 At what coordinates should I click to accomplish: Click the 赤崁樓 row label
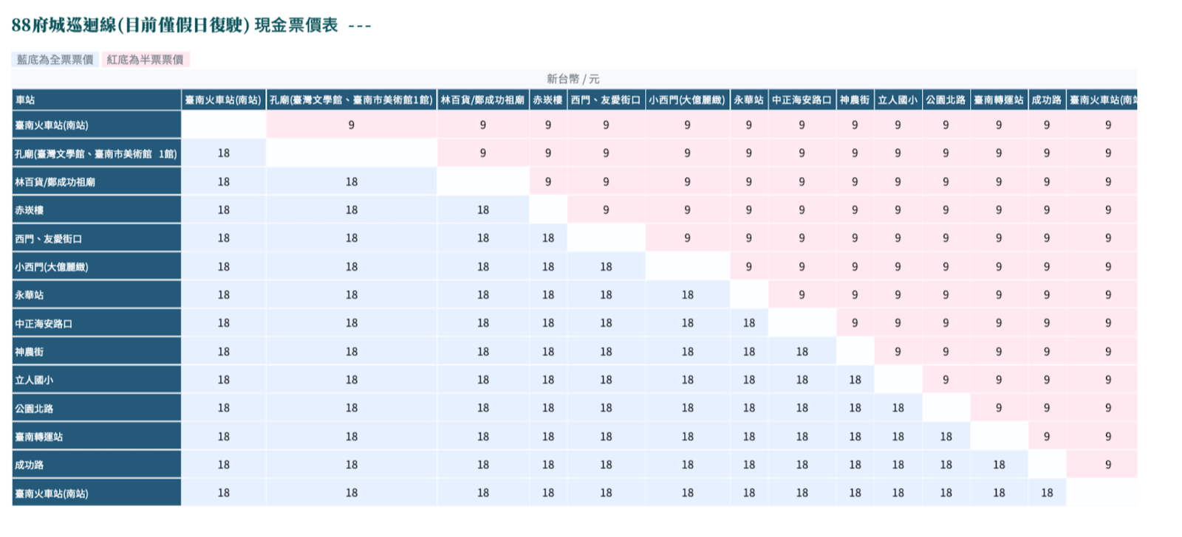97,210
